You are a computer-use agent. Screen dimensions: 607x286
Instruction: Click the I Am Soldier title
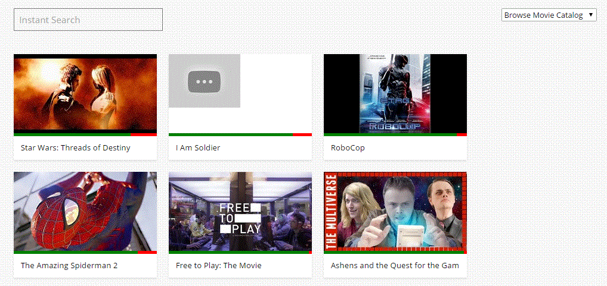tap(198, 147)
